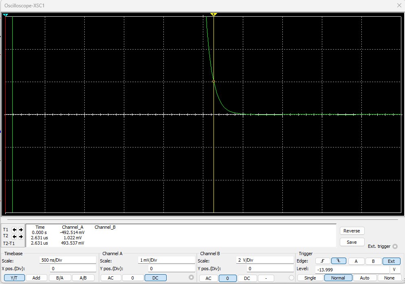Click Reverse to invert the display background
405x284 pixels.
[x=352, y=231]
